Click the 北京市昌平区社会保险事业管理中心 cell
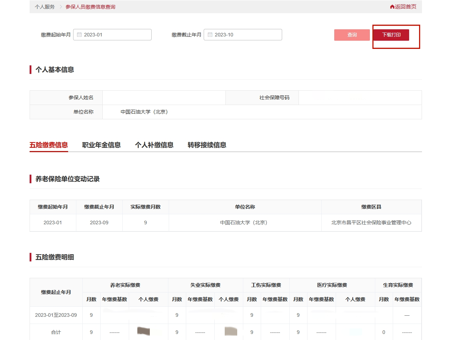The width and height of the screenshot is (458, 340). click(x=371, y=222)
